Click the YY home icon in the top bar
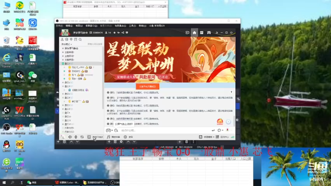The image size is (331, 186). [x=194, y=33]
